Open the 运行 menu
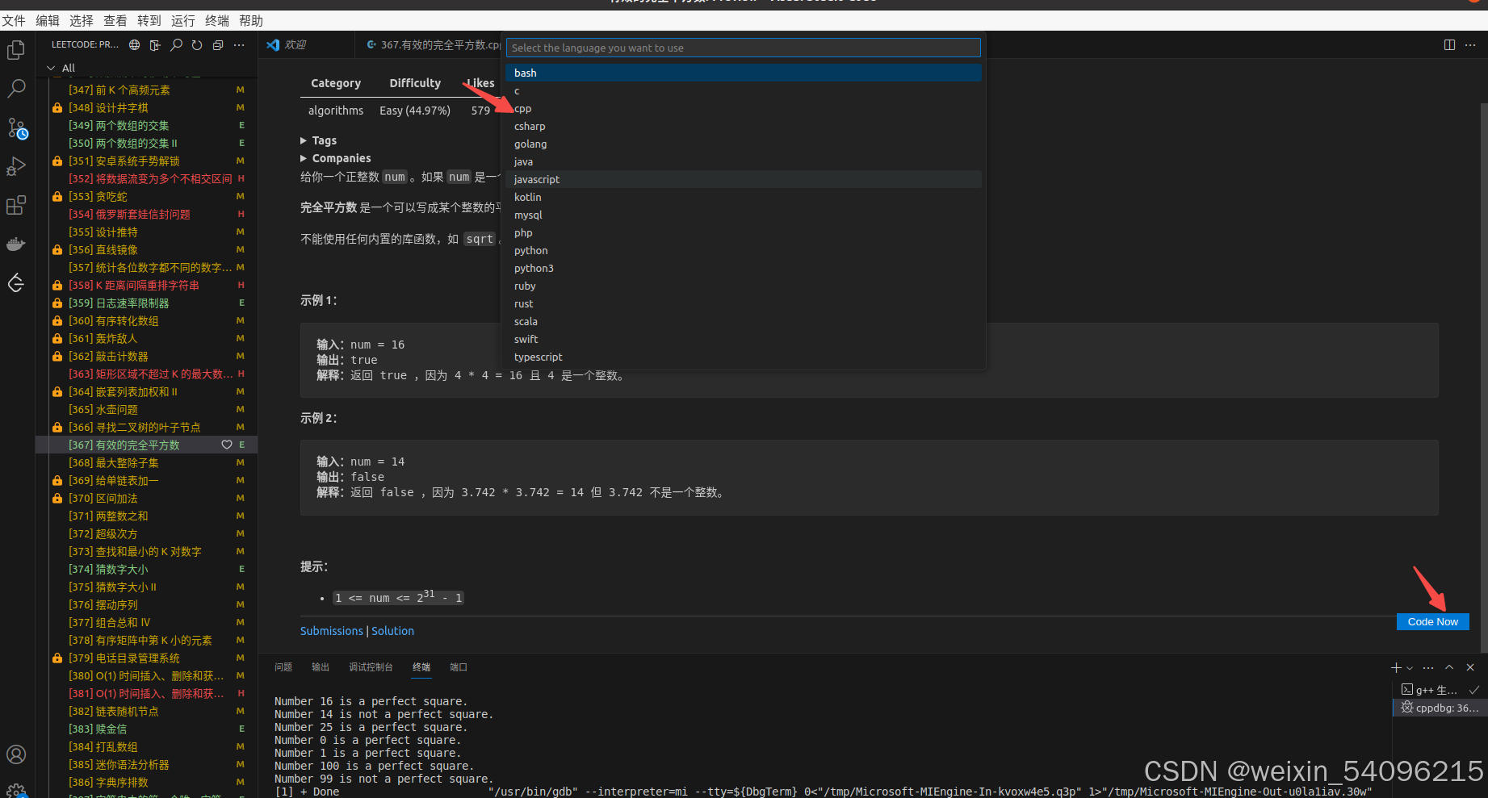 (x=182, y=20)
